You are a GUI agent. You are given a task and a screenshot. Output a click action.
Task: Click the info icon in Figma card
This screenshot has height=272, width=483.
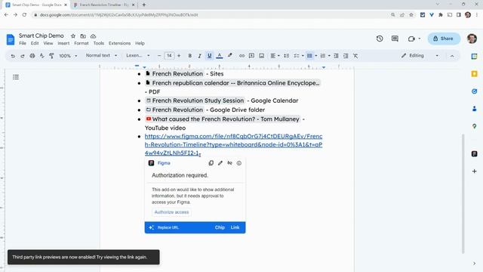click(239, 163)
